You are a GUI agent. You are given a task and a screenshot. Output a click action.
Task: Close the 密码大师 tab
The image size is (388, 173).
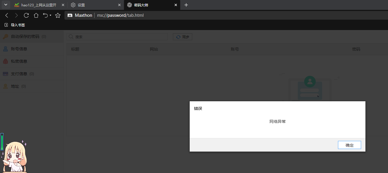click(x=175, y=5)
